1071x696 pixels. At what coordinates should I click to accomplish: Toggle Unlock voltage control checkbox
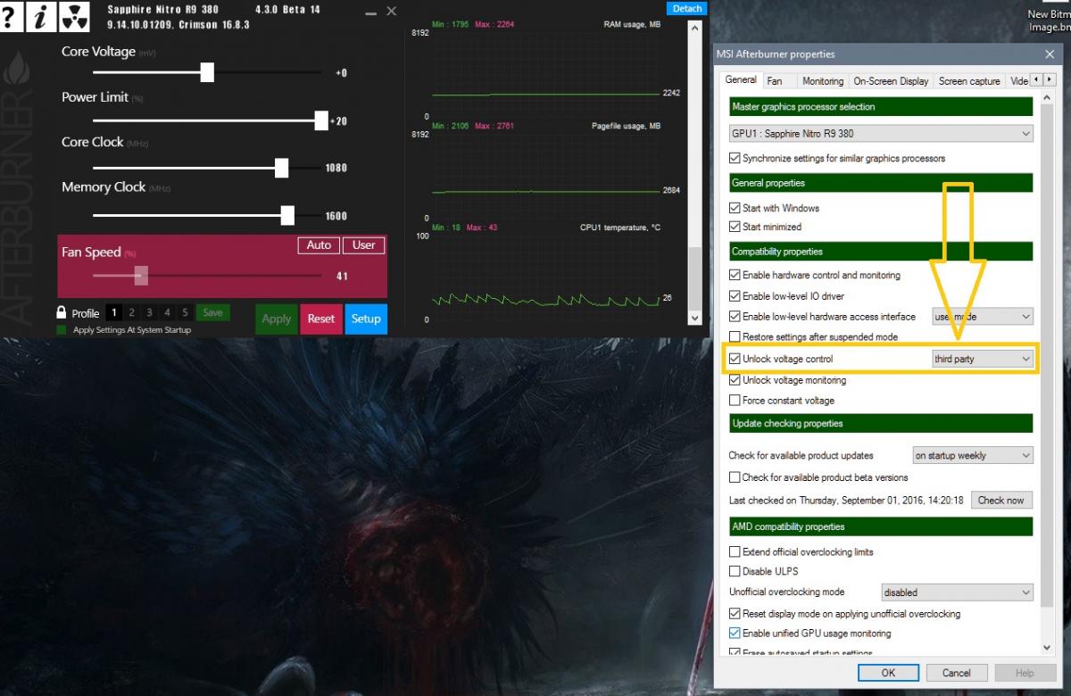735,359
